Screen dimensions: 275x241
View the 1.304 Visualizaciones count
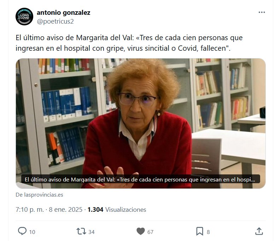tap(117, 210)
